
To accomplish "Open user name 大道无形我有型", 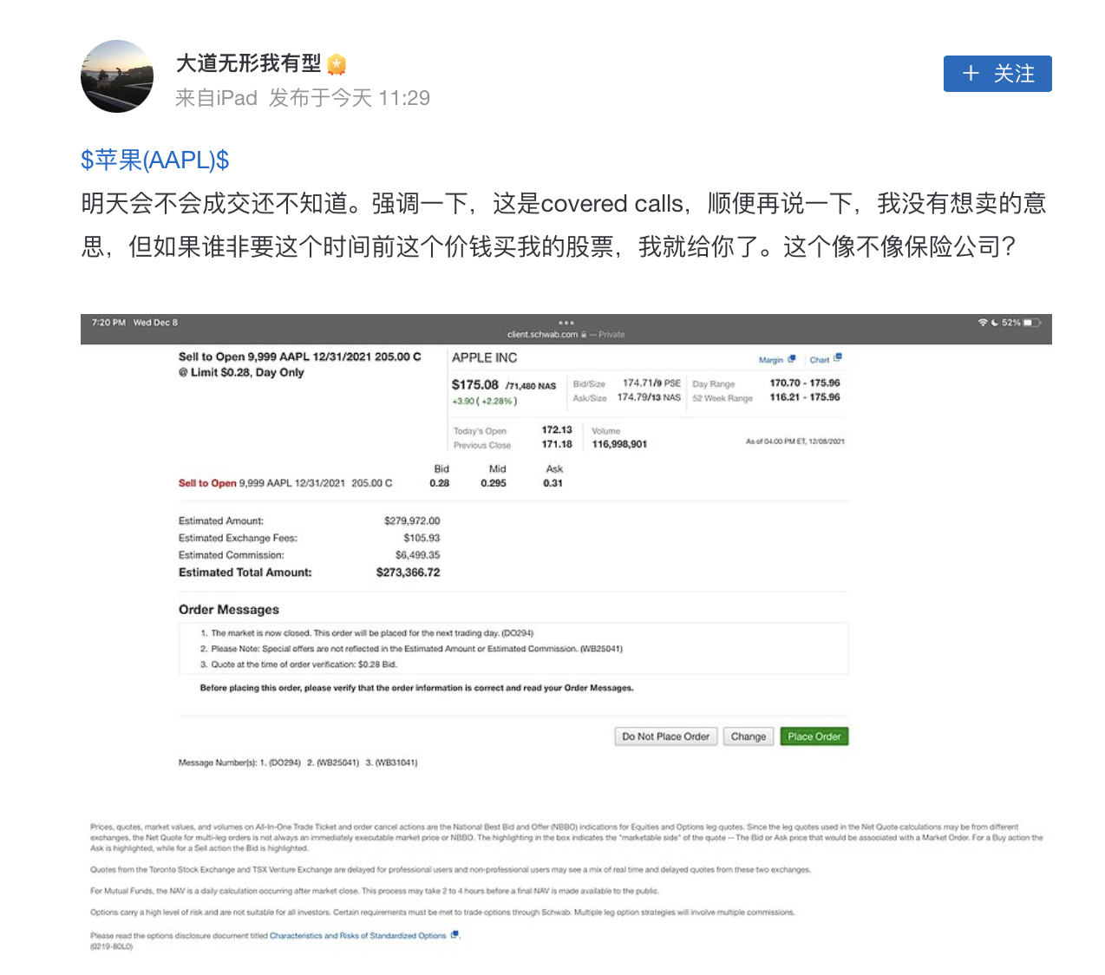I will 249,63.
